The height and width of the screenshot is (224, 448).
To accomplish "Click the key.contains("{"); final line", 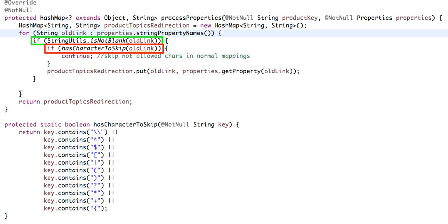I will pos(75,208).
